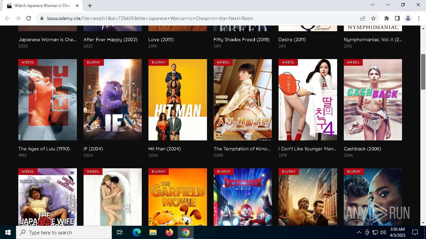This screenshot has width=426, height=239.
Task: Click the scrollbar down arrow
Action: click(423, 223)
